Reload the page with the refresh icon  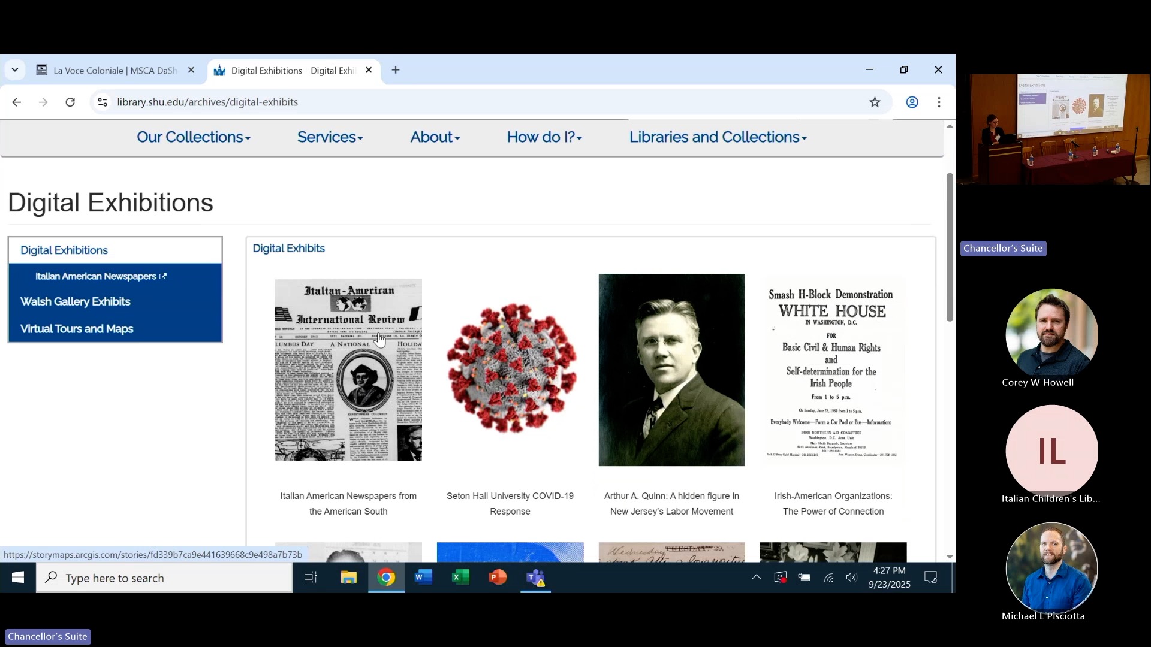70,102
